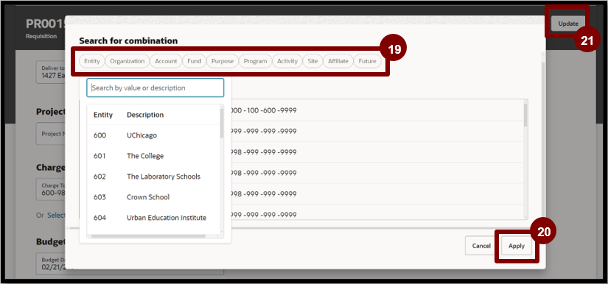
Task: Choose entity 602 The Laboratory Schools
Action: [x=153, y=177]
